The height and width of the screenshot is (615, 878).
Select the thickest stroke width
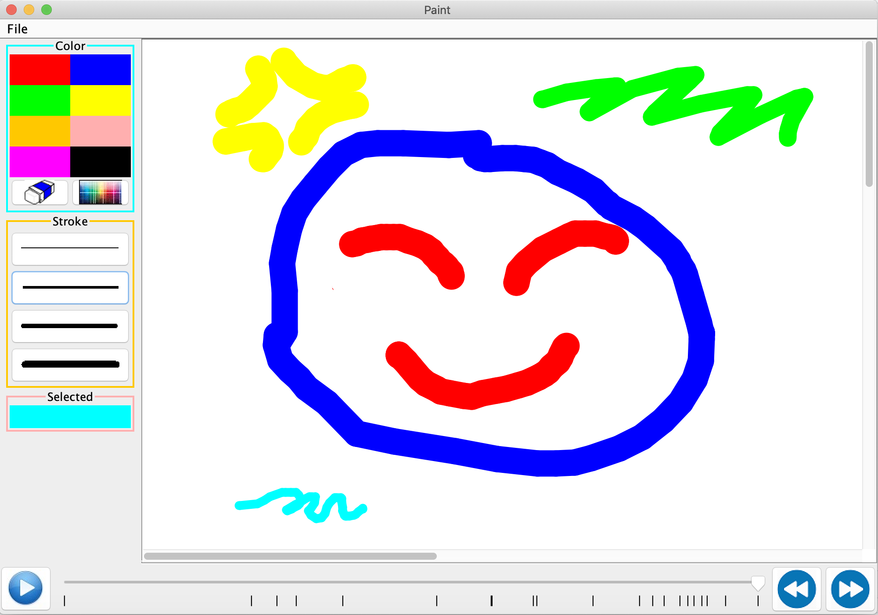[x=70, y=365]
